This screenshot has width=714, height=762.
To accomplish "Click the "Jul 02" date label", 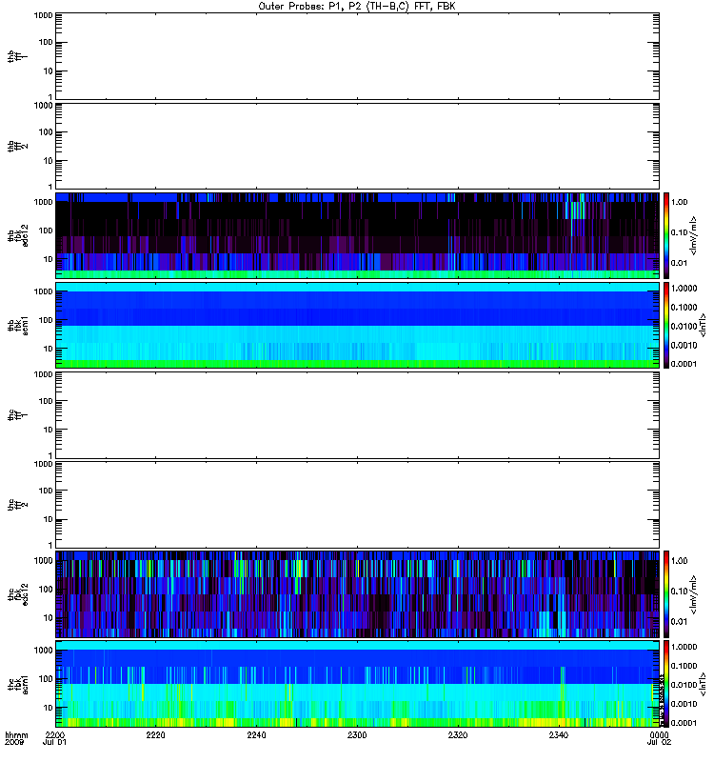I will 659,743.
